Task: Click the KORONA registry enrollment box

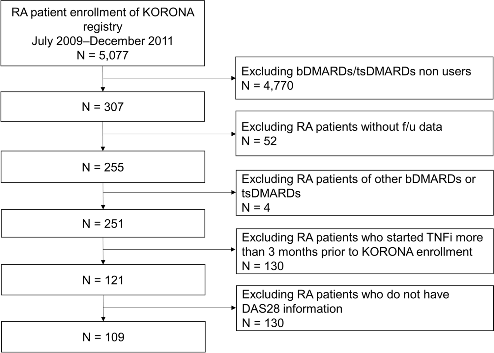Action: coord(102,33)
